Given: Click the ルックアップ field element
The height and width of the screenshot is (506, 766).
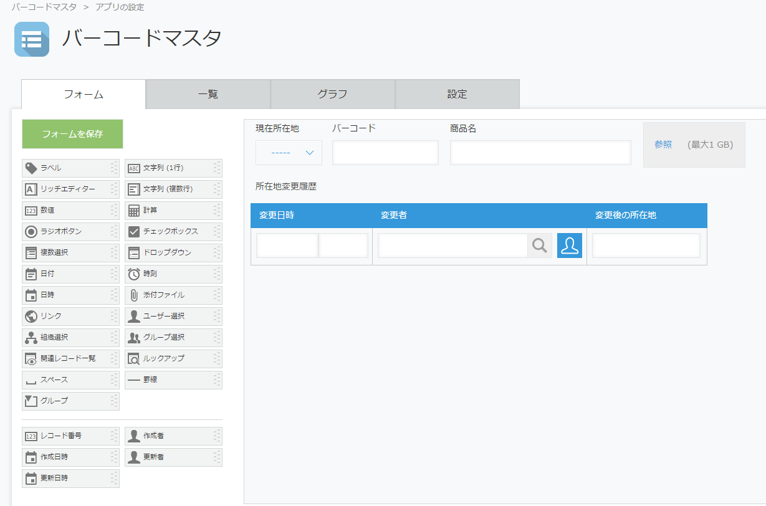Looking at the screenshot, I should click(x=173, y=359).
